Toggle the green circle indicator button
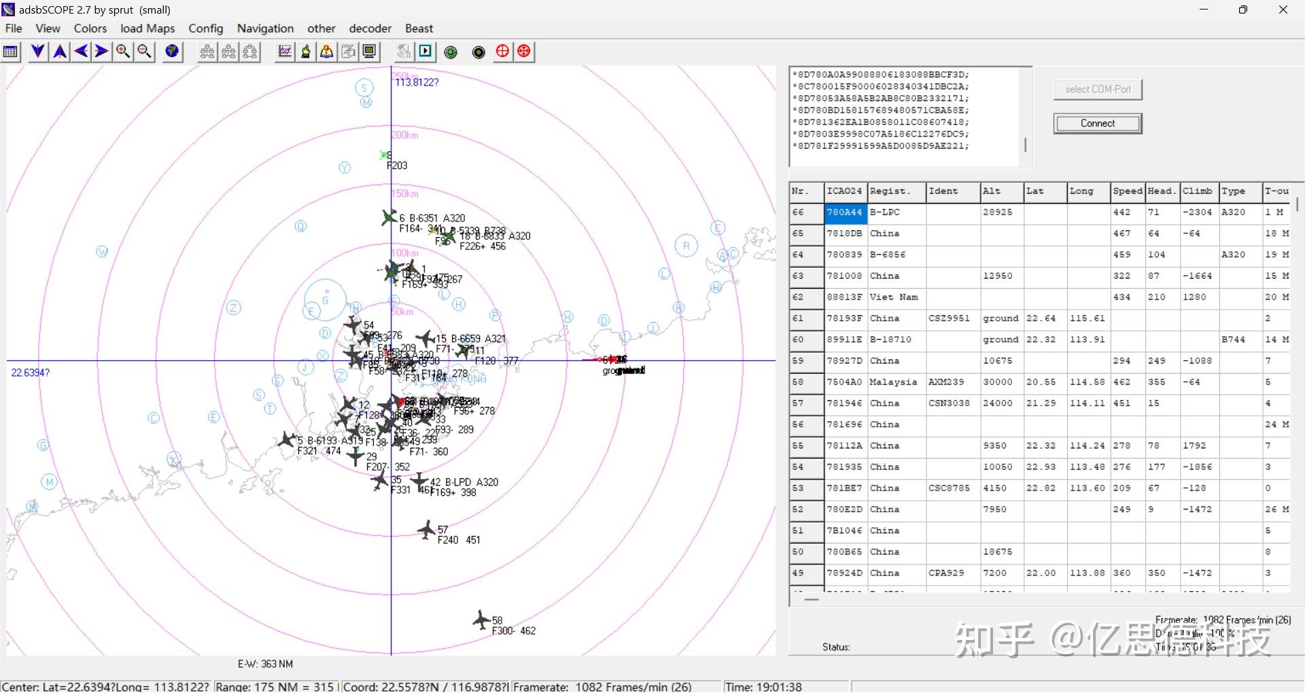The height and width of the screenshot is (693, 1305). 451,52
